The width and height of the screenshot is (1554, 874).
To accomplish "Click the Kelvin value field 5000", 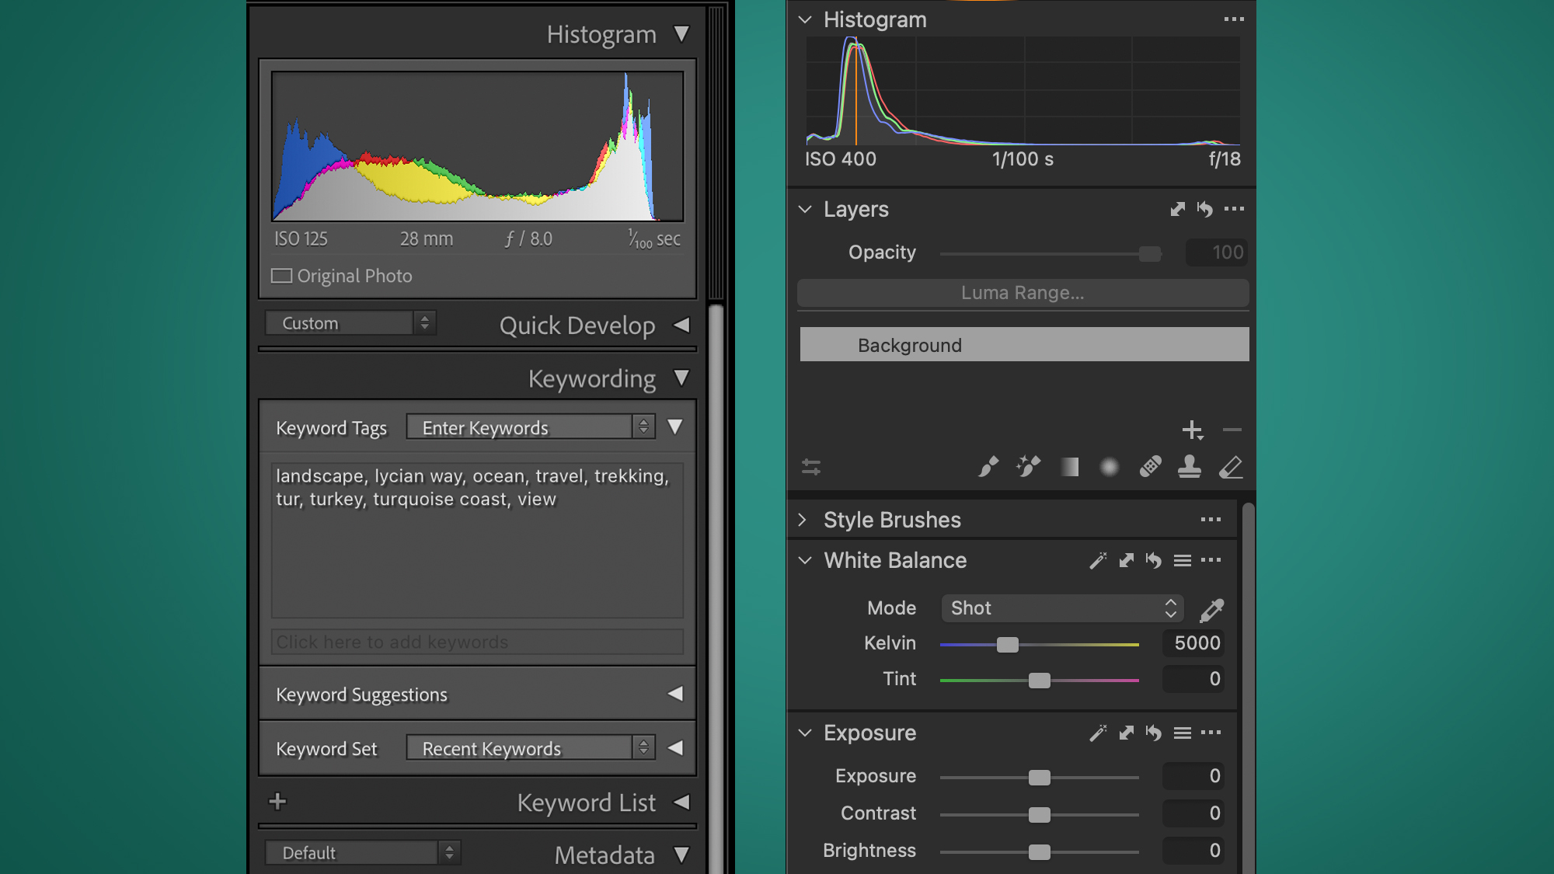I will [1194, 643].
